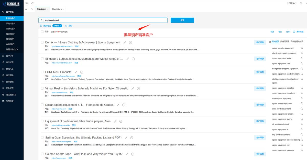Screen dimensions: 307x160
Task: Click the refresh icon in the top bar
Action: [32, 3]
